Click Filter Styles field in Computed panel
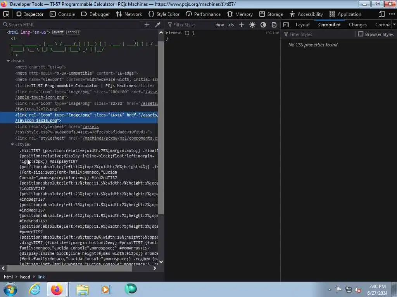The width and height of the screenshot is (397, 297). [x=319, y=34]
